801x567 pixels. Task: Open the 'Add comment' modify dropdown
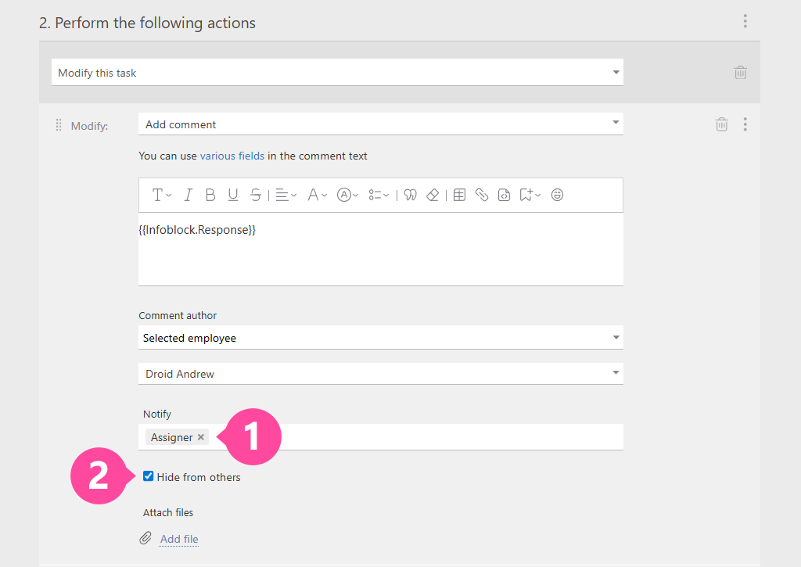click(381, 124)
